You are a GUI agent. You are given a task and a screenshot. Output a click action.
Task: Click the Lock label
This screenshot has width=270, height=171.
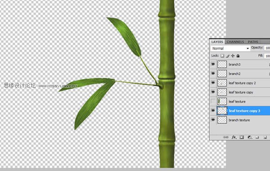(215, 56)
